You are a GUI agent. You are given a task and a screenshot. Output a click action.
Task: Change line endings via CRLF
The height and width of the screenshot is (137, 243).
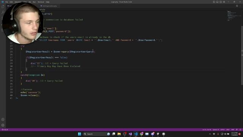tap(228, 129)
